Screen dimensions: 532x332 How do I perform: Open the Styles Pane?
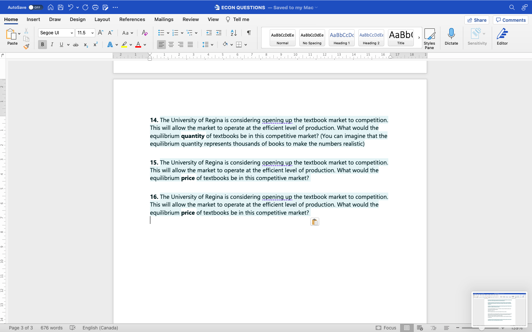pos(430,38)
